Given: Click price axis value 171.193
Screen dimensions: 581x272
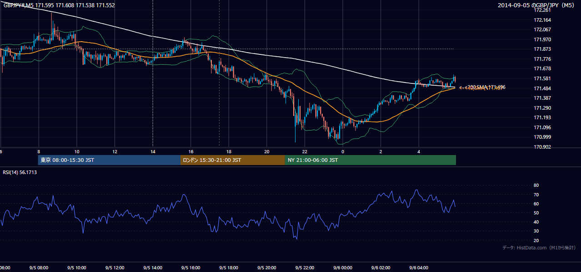Looking at the screenshot, I should click(542, 117).
